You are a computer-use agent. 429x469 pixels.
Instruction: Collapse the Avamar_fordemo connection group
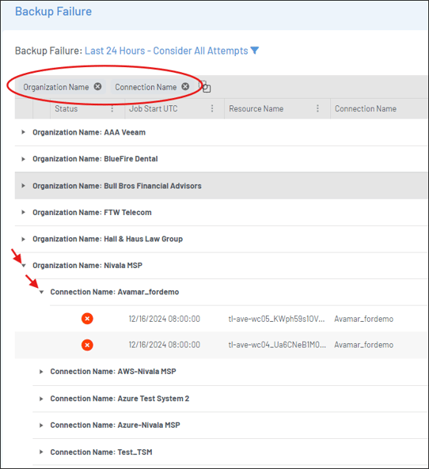tap(41, 292)
